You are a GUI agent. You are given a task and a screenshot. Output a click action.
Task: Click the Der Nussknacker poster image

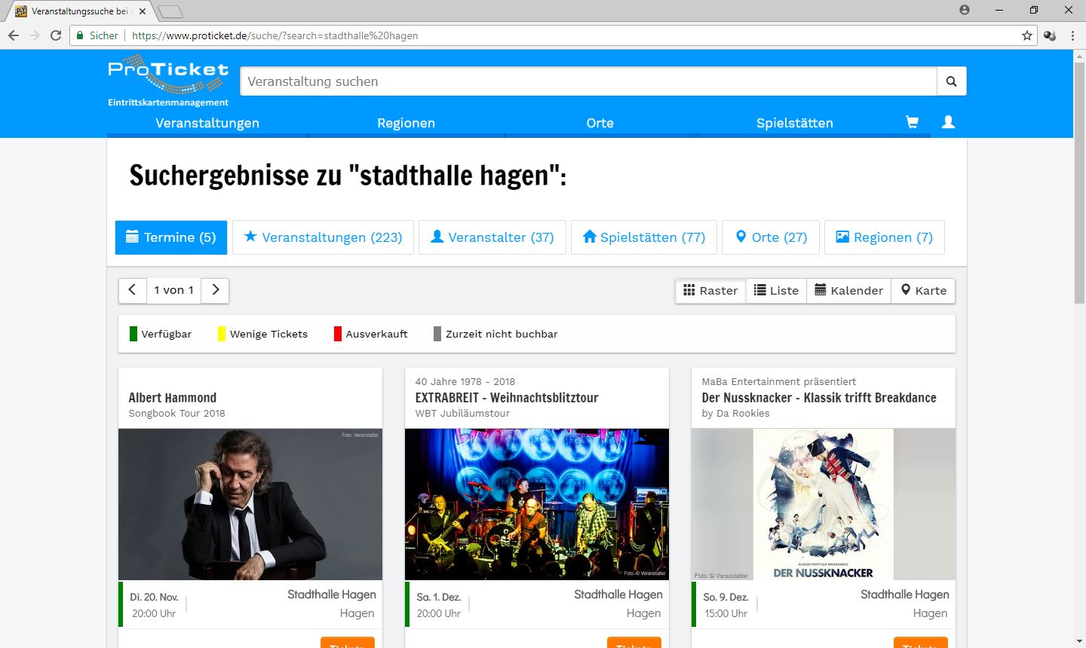pos(824,505)
